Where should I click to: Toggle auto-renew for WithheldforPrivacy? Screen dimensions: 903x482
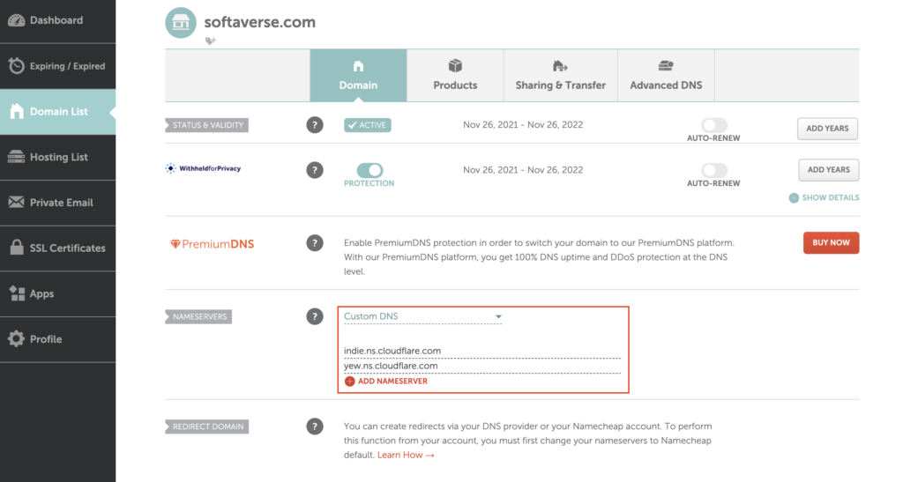(713, 170)
